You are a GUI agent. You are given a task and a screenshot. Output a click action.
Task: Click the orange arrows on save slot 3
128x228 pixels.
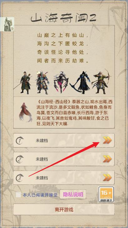click(107, 178)
